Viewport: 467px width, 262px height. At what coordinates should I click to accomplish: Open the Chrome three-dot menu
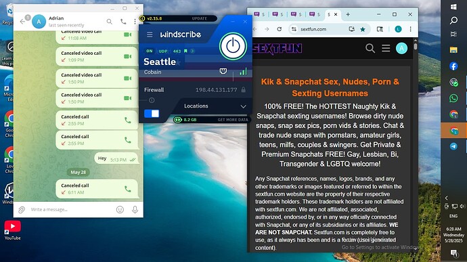pos(410,29)
